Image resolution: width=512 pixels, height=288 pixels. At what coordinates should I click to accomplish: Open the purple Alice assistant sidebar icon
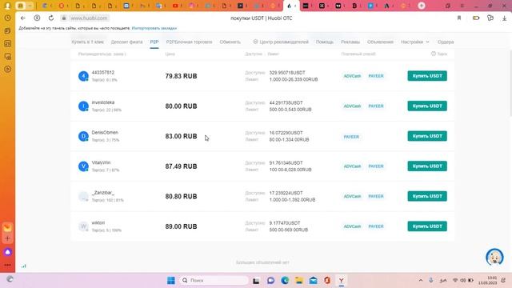[7, 252]
